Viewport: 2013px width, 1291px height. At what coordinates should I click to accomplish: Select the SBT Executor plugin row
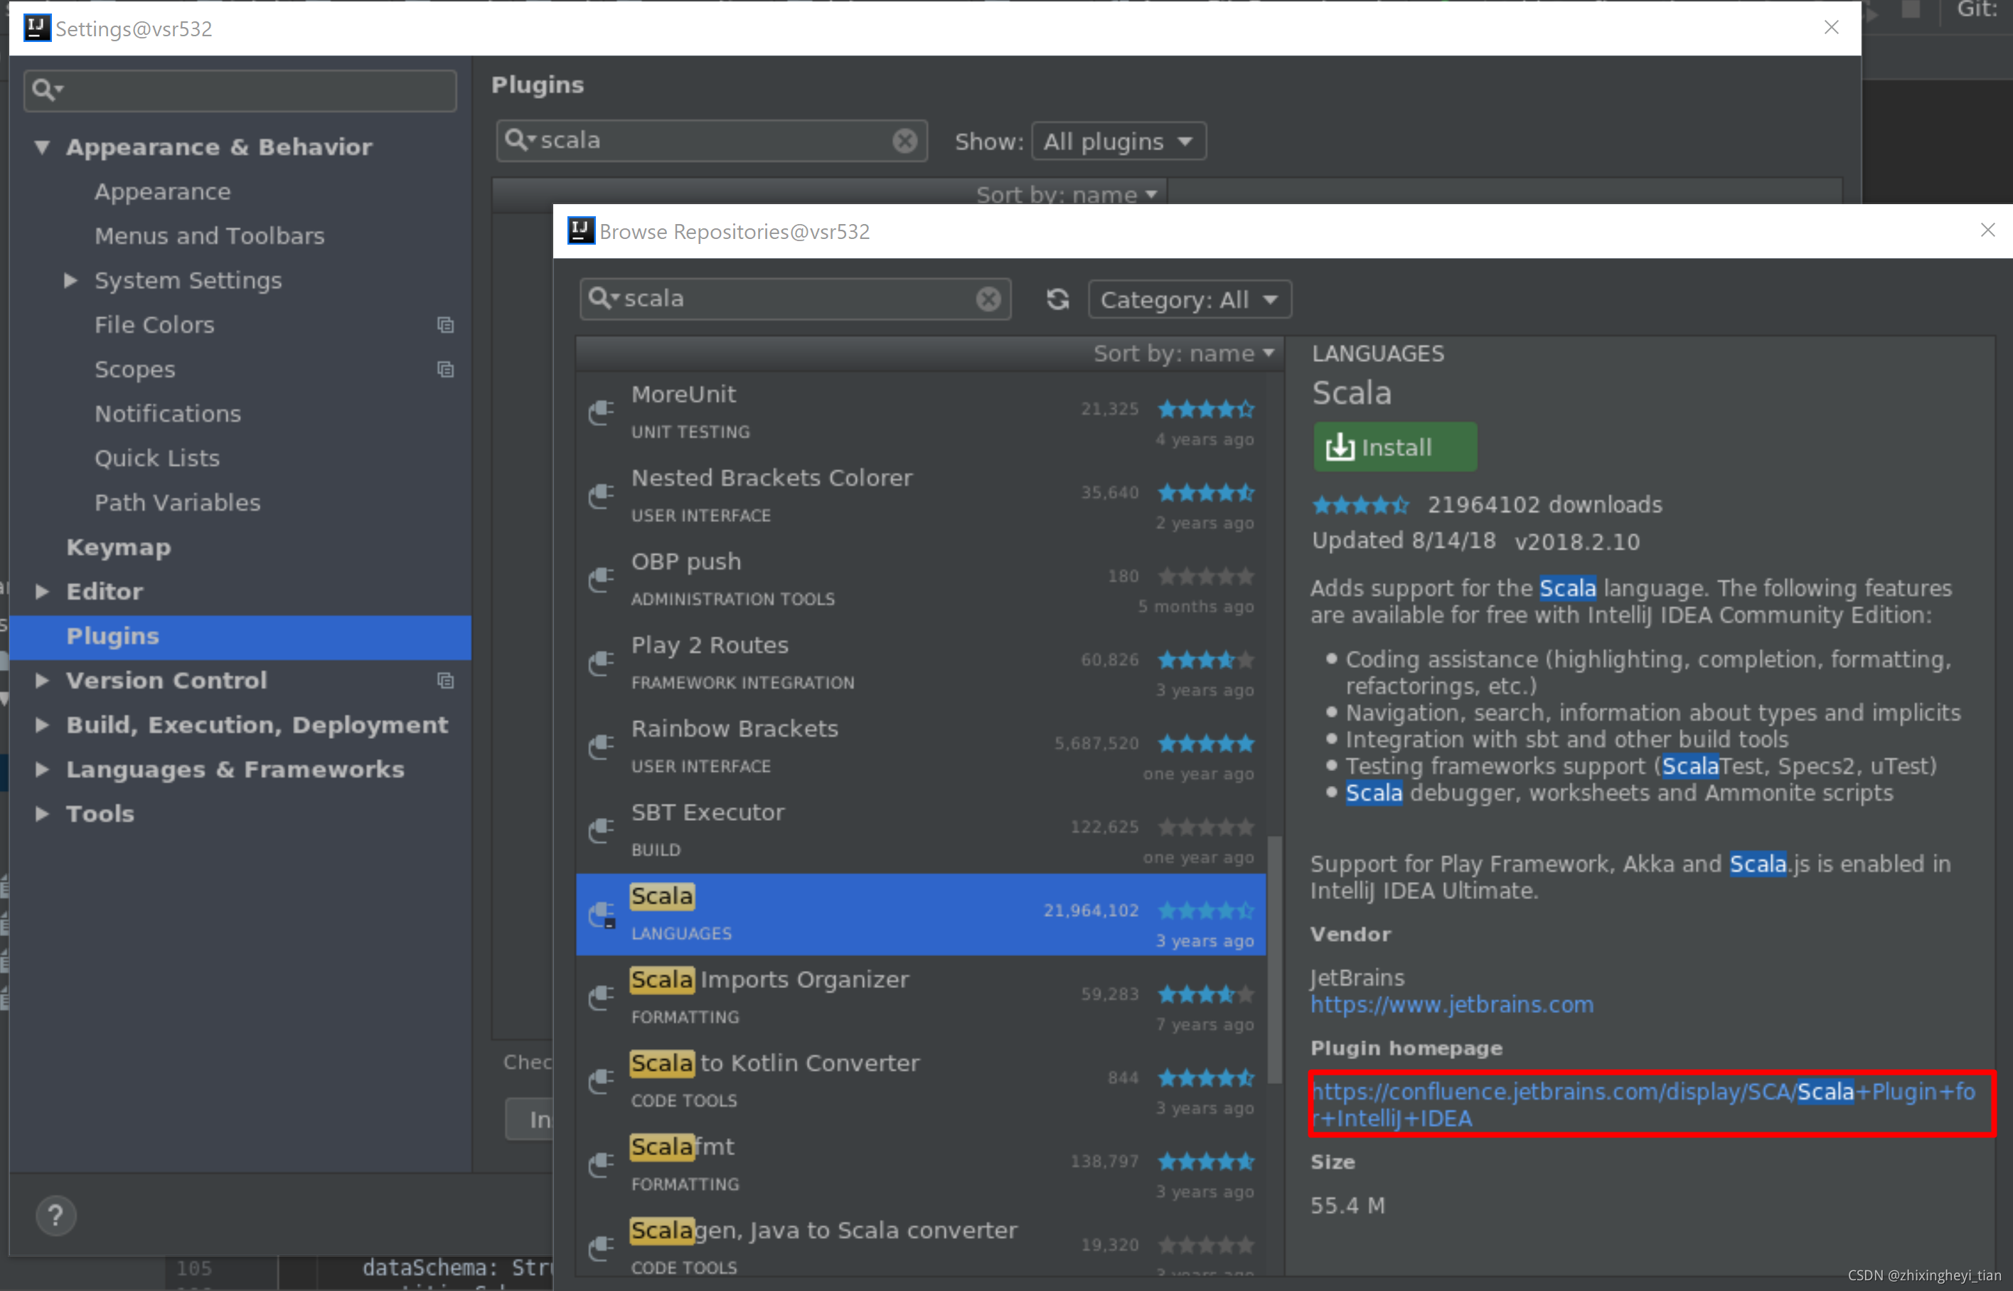point(921,831)
